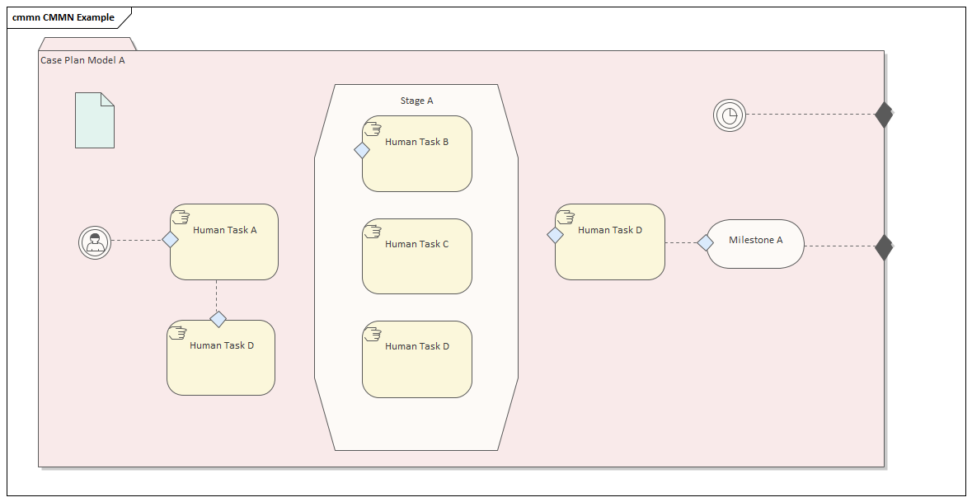Select the Human Task A label
The width and height of the screenshot is (972, 502).
point(224,230)
